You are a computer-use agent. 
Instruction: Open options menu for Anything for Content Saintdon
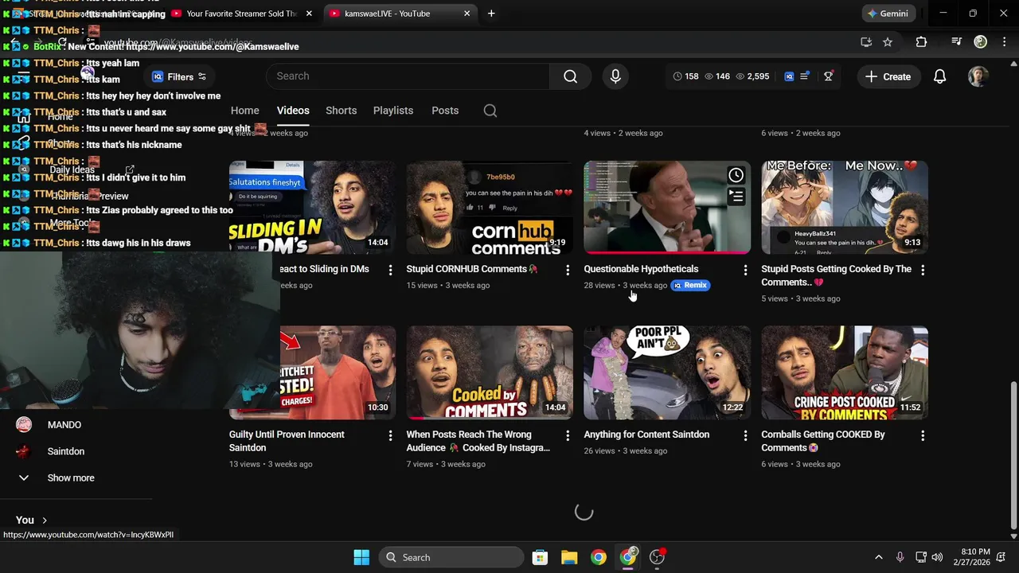745,436
